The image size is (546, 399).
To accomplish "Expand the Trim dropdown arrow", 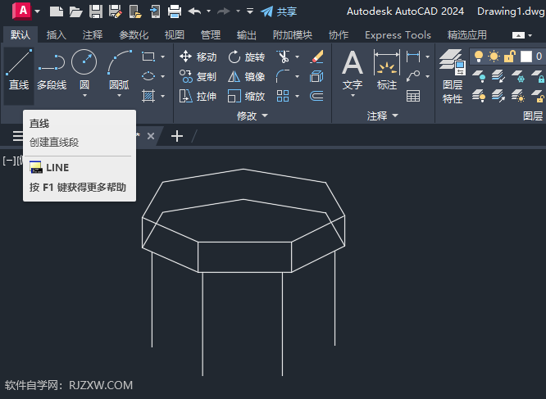I will click(x=297, y=57).
